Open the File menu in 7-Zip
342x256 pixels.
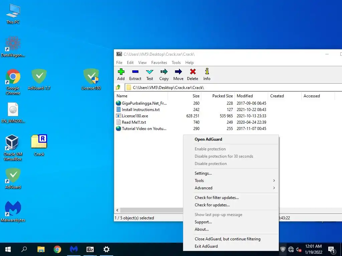click(x=119, y=63)
